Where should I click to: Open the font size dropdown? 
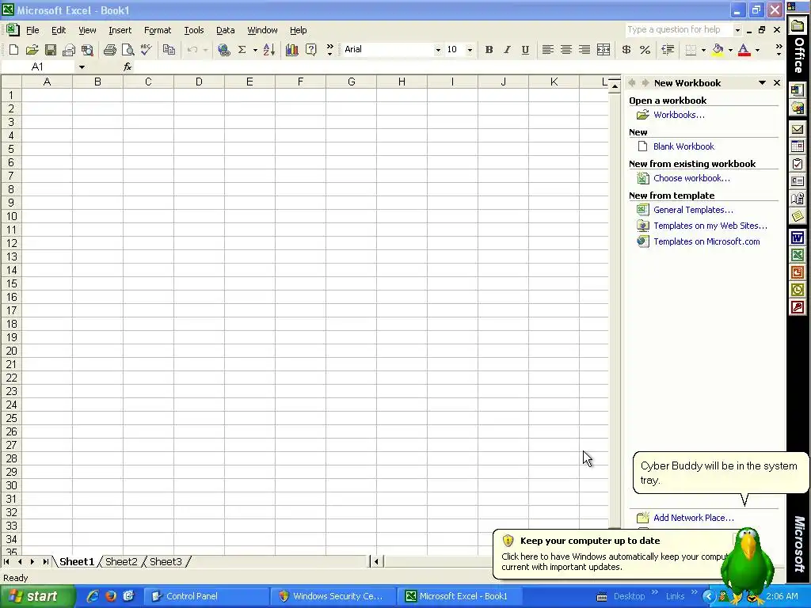(470, 50)
